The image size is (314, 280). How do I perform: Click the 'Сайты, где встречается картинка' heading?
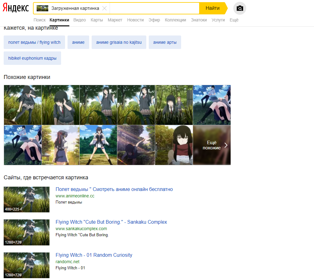tap(46, 177)
